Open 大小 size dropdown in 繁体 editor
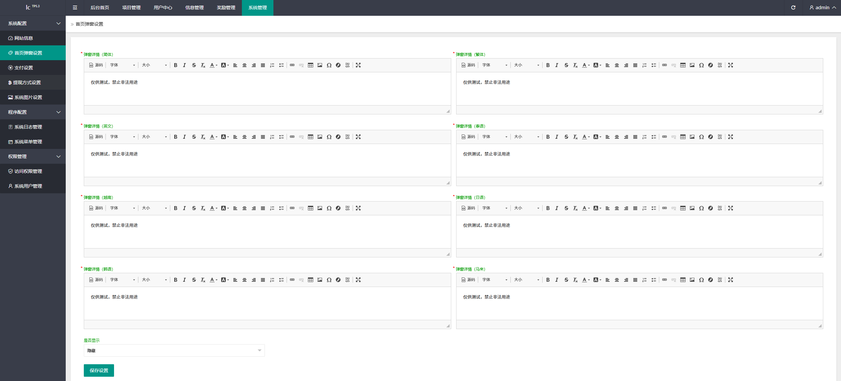This screenshot has height=381, width=841. click(x=526, y=65)
